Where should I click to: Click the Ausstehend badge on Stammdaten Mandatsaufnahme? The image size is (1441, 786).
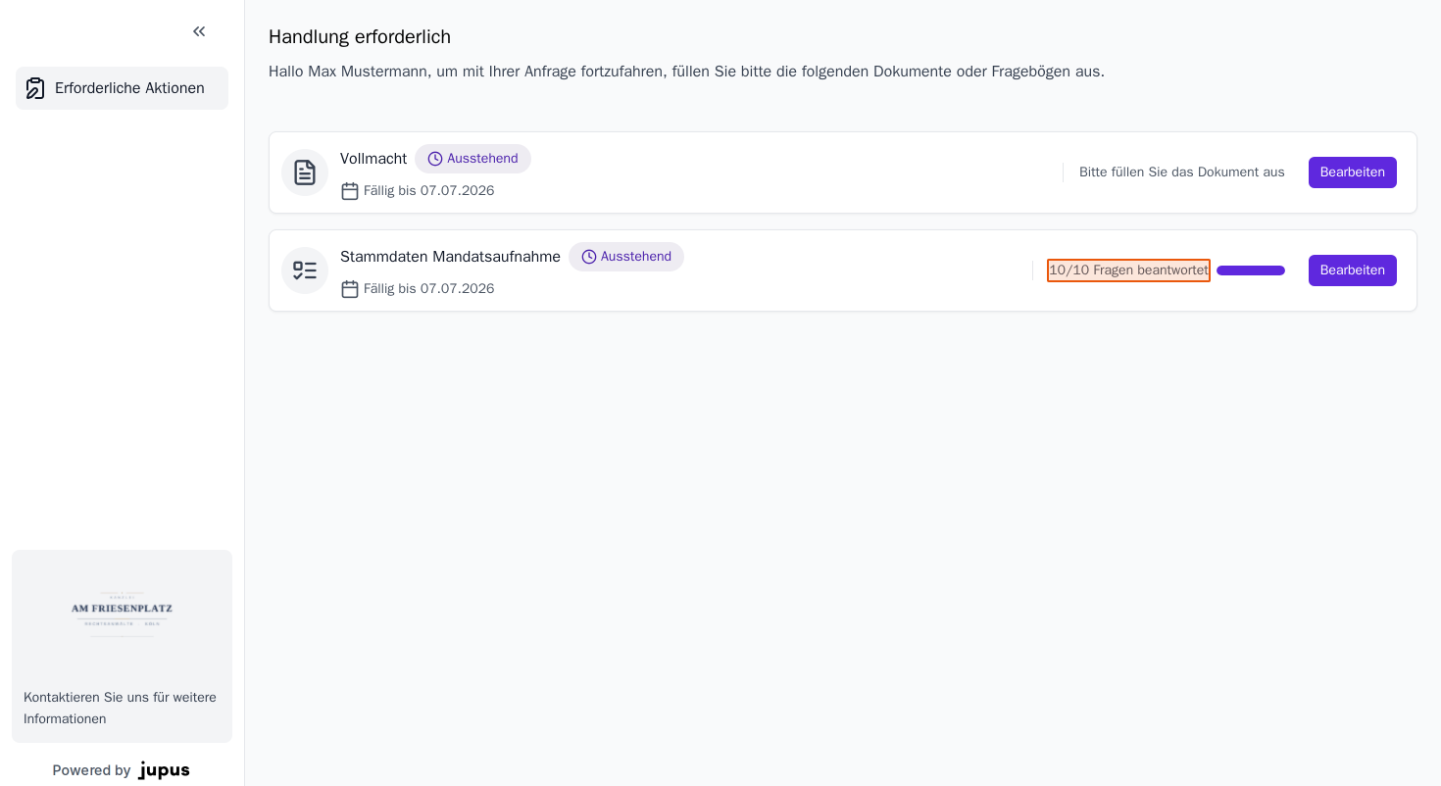pos(626,257)
